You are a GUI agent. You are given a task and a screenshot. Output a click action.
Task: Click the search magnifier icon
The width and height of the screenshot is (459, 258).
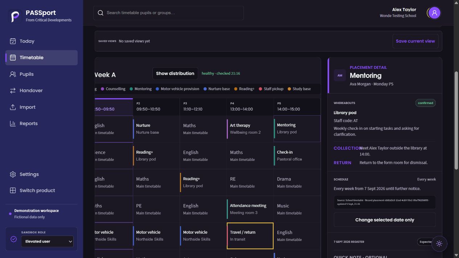(101, 13)
